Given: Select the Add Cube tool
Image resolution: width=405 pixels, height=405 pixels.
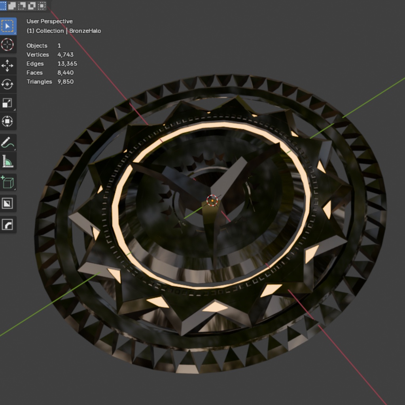Looking at the screenshot, I should point(8,182).
